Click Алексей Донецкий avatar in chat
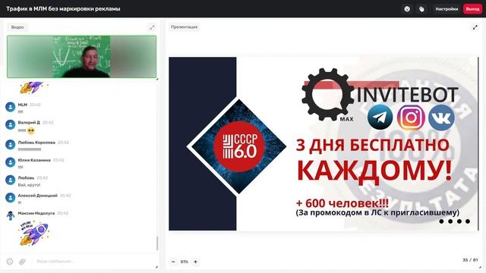The image size is (486, 273). [x=10, y=197]
